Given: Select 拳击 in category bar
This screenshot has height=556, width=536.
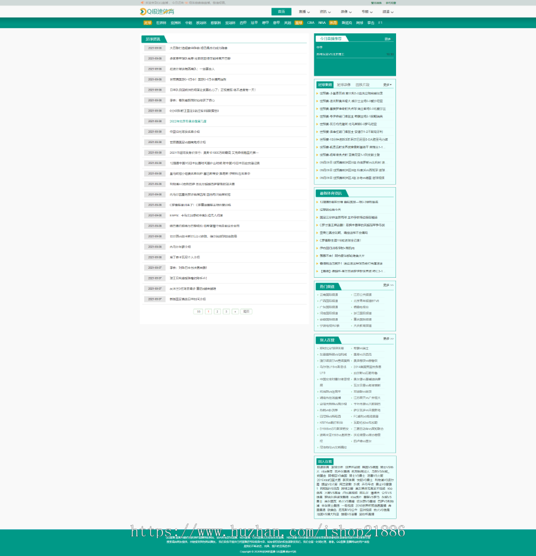Looking at the screenshot, I should tap(371, 23).
